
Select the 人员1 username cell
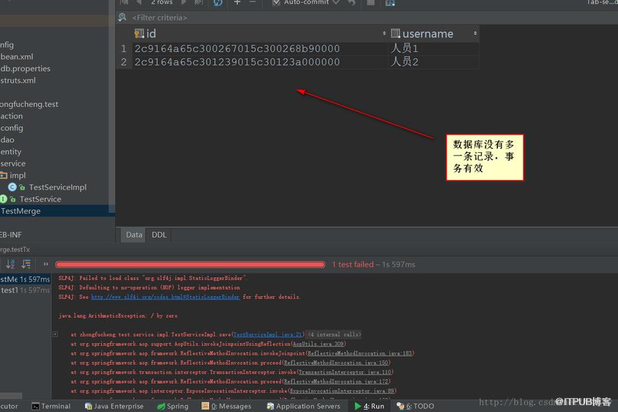click(433, 49)
